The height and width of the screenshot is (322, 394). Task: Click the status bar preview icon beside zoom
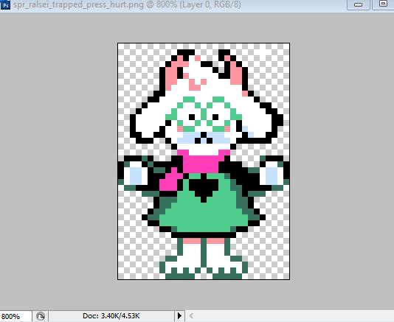coord(40,316)
